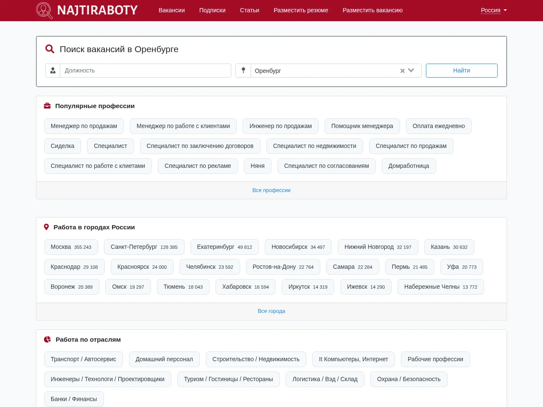Open the Россия country dropdown

494,10
